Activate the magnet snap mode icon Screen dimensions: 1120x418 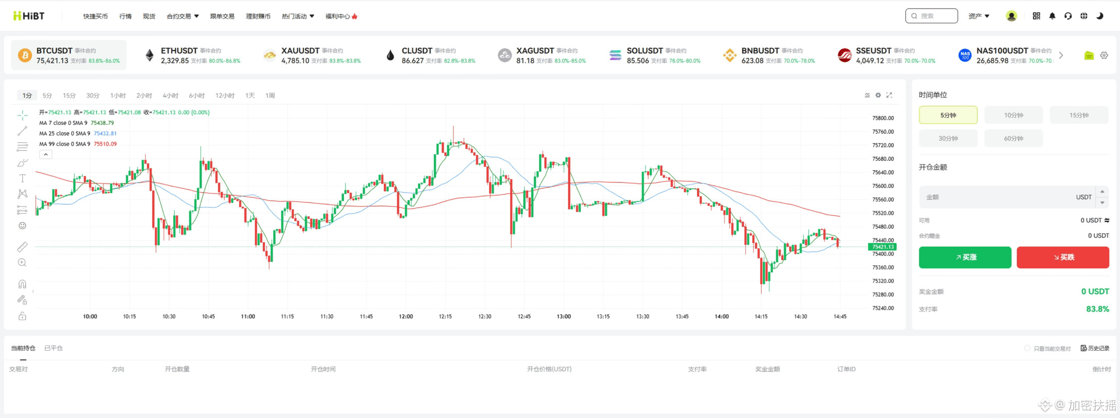coord(22,284)
